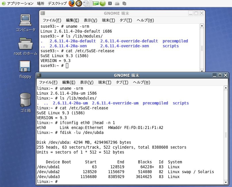Click the back terminal scrollbar thumb
232x187 pixels.
pos(202,48)
